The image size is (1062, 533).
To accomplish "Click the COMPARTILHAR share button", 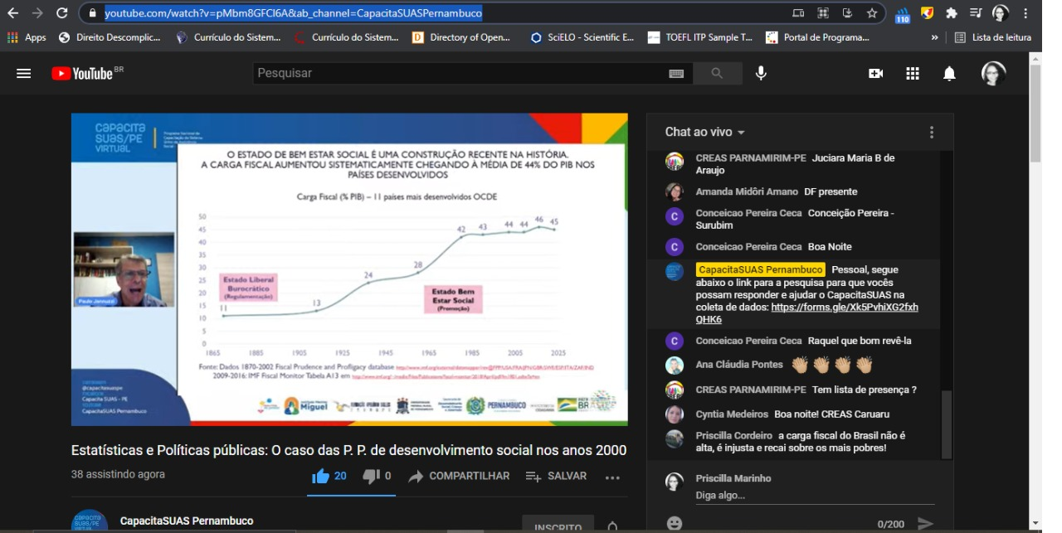I will point(459,476).
